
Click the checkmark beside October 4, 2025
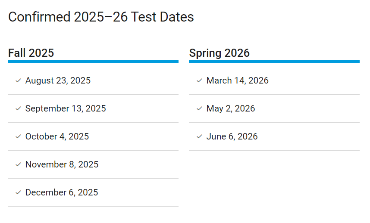(18, 136)
